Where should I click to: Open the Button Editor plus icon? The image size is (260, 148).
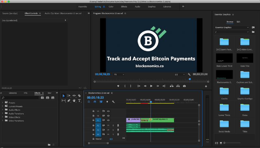(206, 86)
